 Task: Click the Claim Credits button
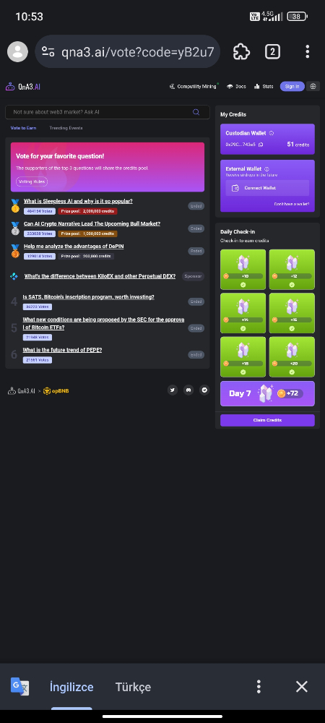click(x=267, y=420)
